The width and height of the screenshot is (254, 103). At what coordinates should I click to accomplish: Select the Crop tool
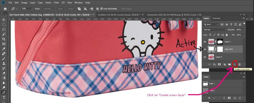coord(4,39)
